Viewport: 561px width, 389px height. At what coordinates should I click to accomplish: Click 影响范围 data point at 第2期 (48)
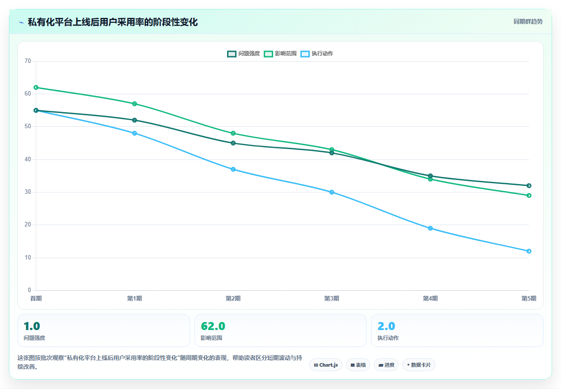coord(233,133)
